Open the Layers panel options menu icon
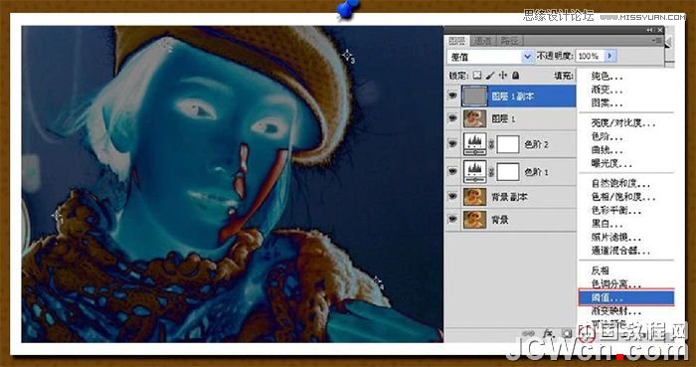Screen dimensions: 696x367 click(x=658, y=41)
